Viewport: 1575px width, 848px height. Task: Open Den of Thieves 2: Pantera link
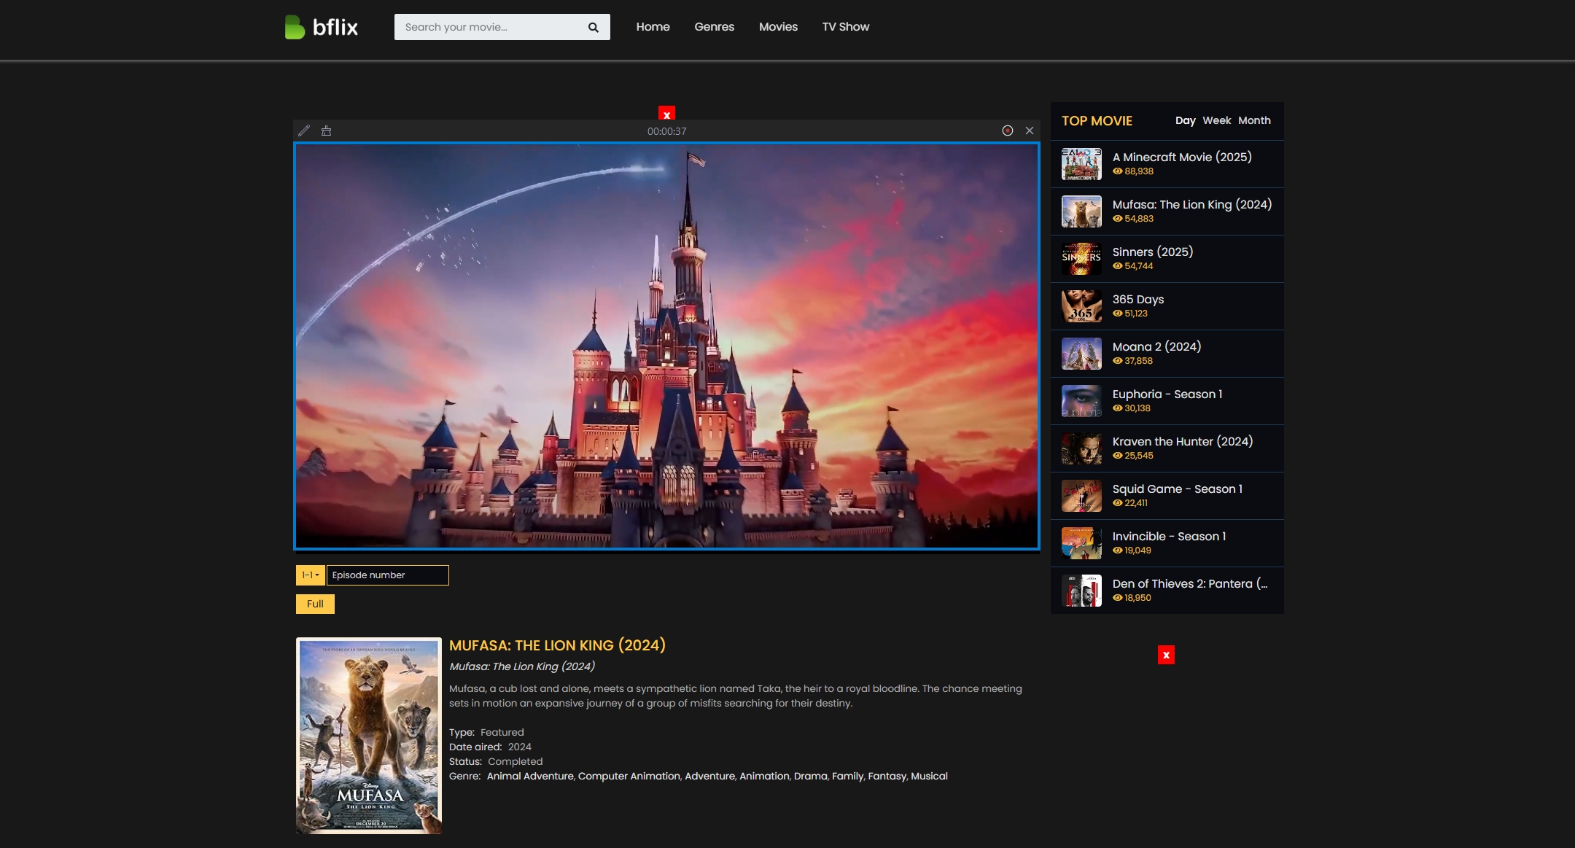[x=1189, y=583]
